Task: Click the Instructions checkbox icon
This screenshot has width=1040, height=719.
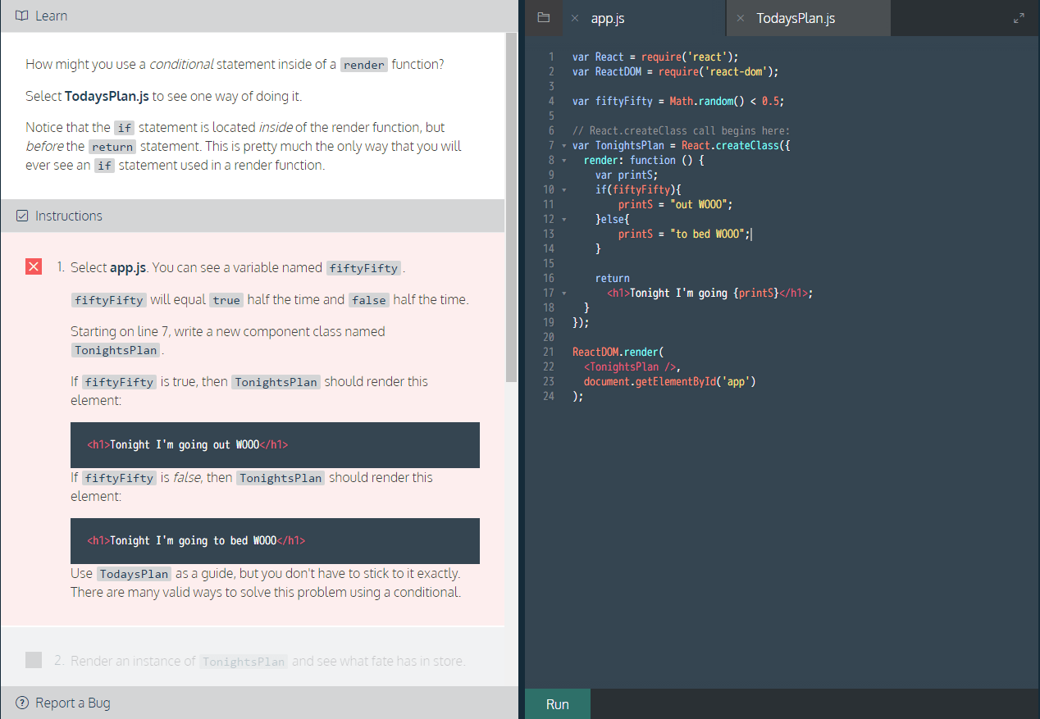Action: (21, 216)
